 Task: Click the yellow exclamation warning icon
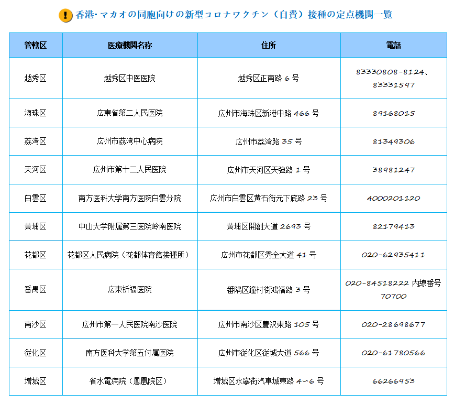(x=65, y=15)
